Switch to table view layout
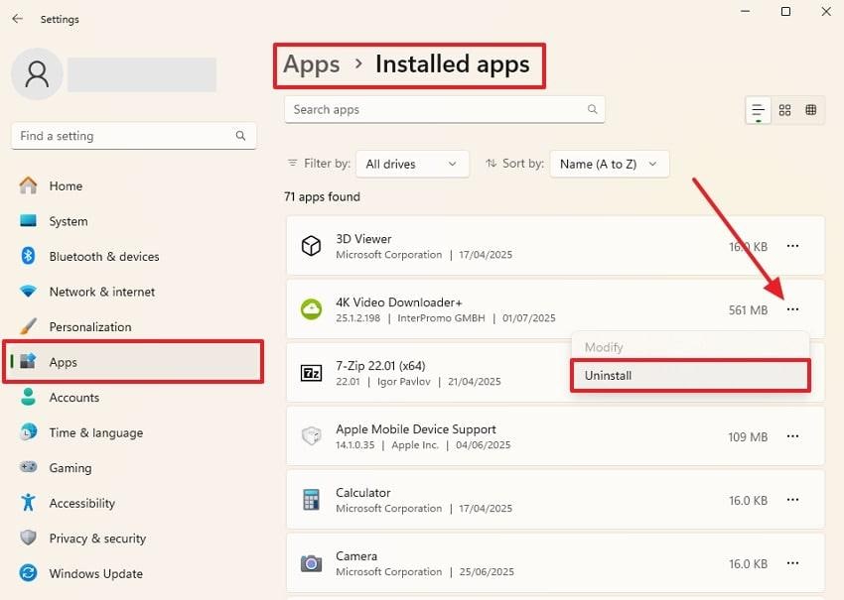Image resolution: width=844 pixels, height=600 pixels. tap(810, 110)
